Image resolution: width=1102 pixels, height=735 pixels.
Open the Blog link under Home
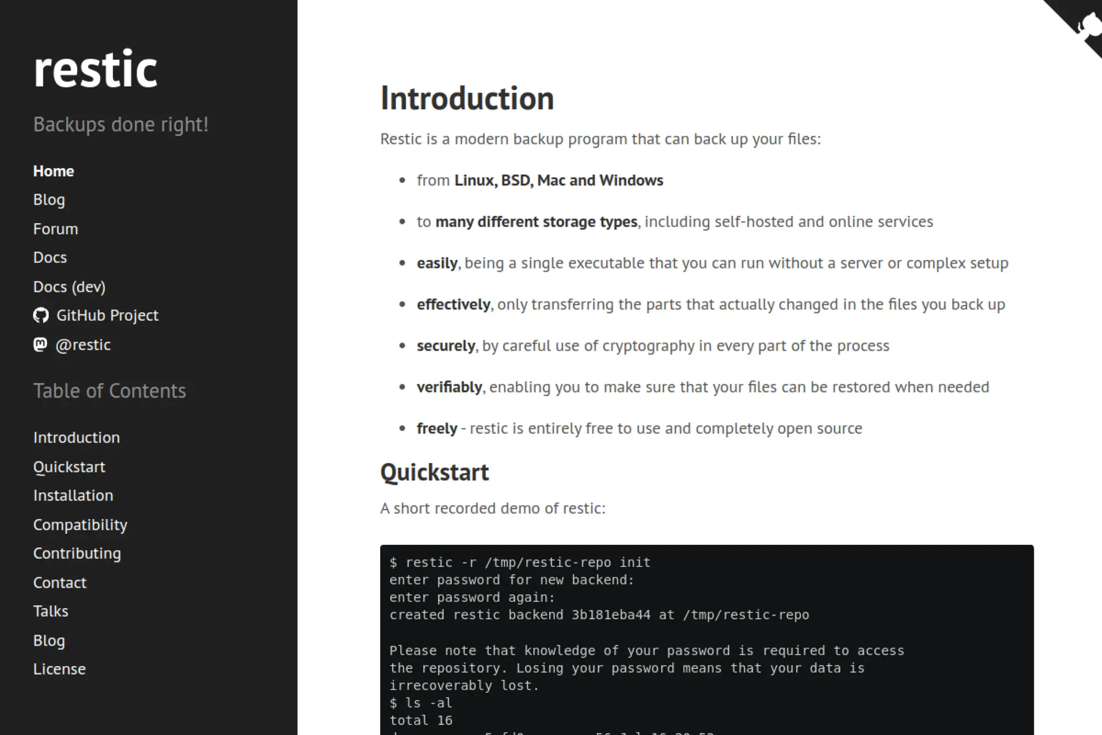click(49, 200)
